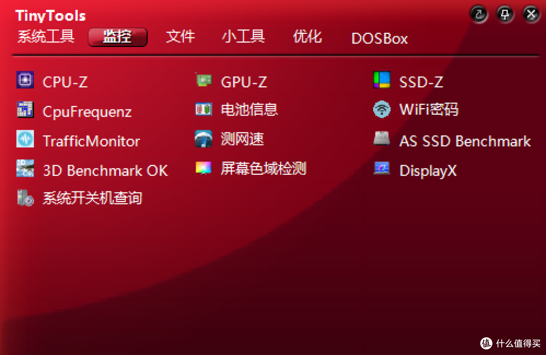
Task: Open the WiFi密码 wireless icon
Action: (x=382, y=110)
